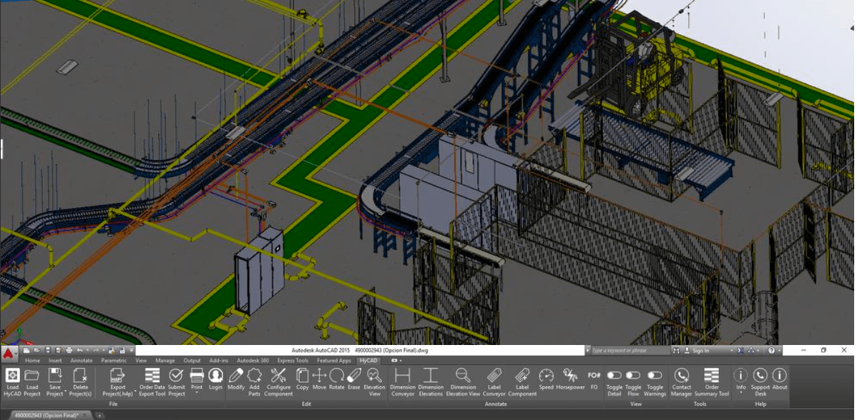
Task: Select the Add Parts tool
Action: tap(255, 376)
